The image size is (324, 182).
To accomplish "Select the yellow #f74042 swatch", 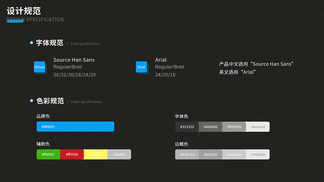I will [96, 154].
